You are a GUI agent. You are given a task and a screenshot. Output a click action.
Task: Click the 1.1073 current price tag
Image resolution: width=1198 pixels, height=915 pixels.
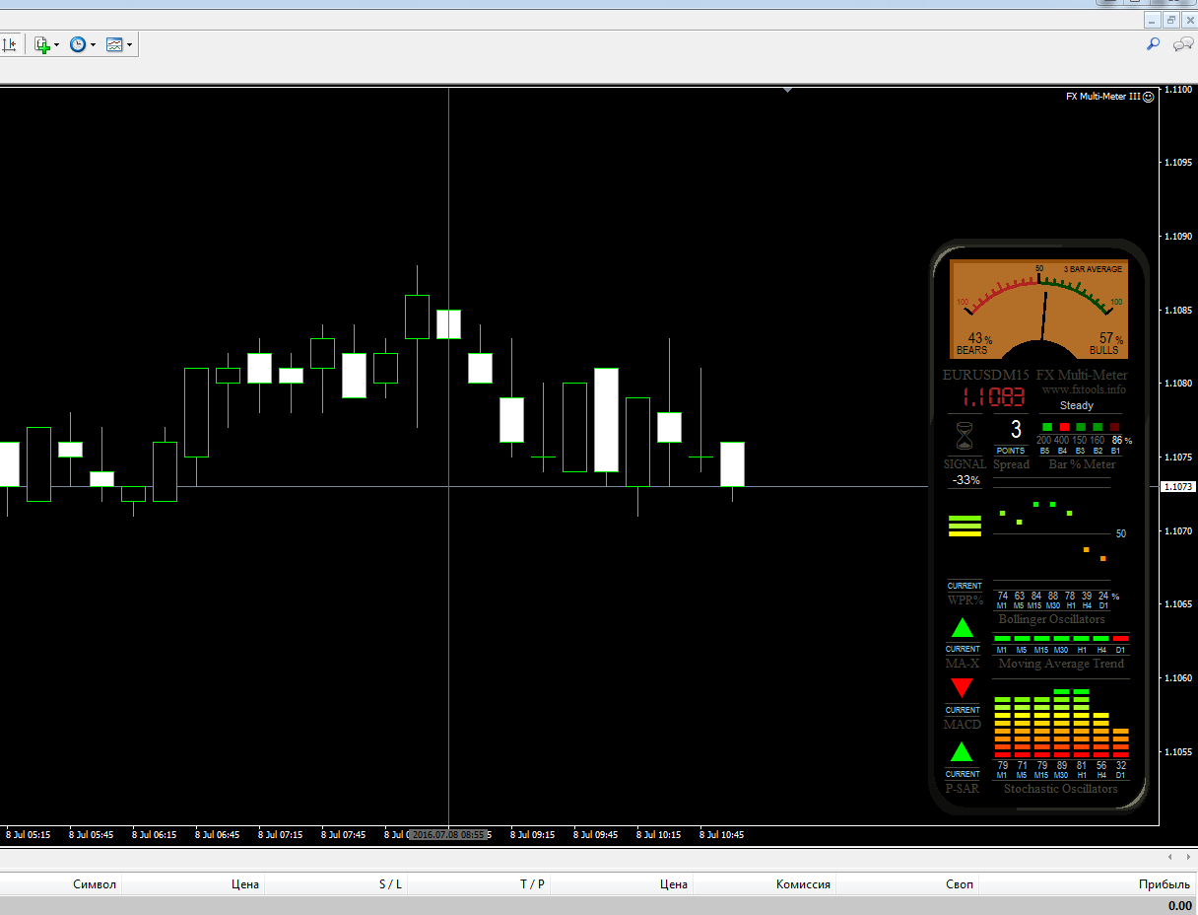pos(1178,487)
